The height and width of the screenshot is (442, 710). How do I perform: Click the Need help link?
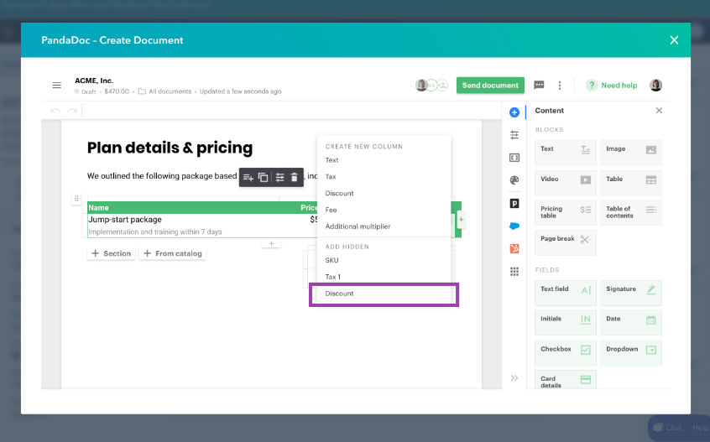point(611,85)
